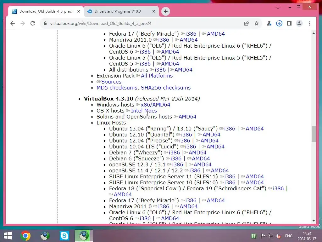Click Solaris hosts AMD64 link for 4.3.10
This screenshot has width=322, height=242.
tap(187, 117)
